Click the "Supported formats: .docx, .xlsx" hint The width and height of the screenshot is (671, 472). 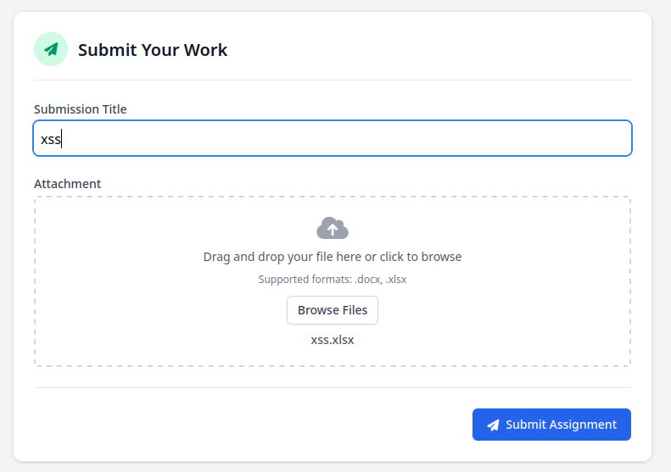pyautogui.click(x=333, y=279)
